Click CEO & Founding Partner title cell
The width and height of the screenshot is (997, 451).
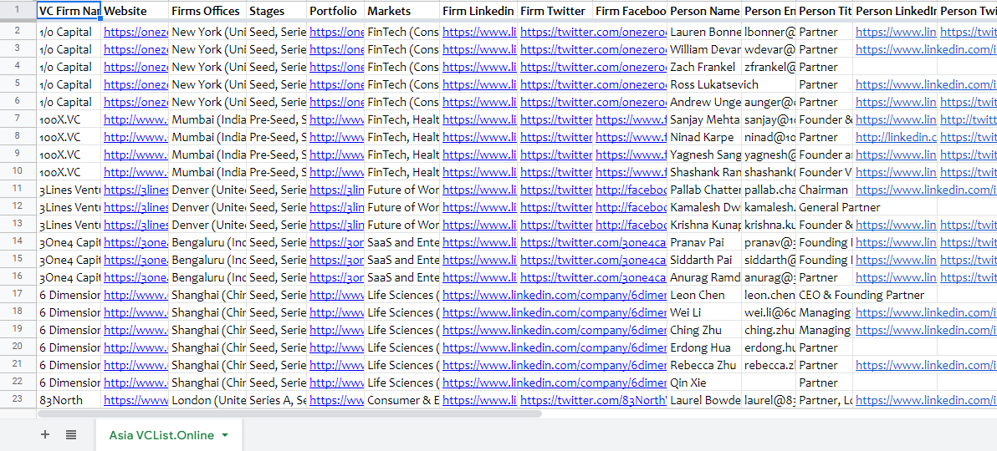861,295
